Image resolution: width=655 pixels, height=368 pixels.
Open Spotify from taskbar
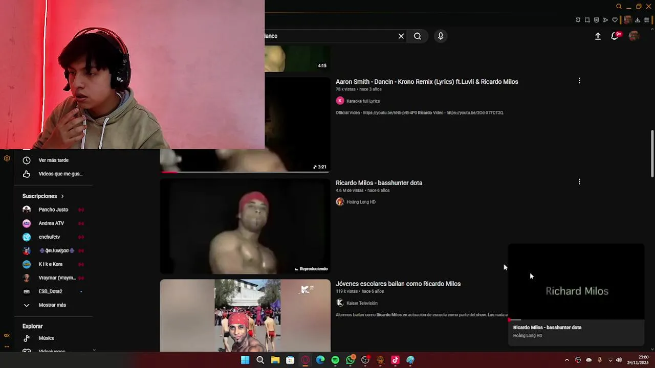[x=335, y=360]
